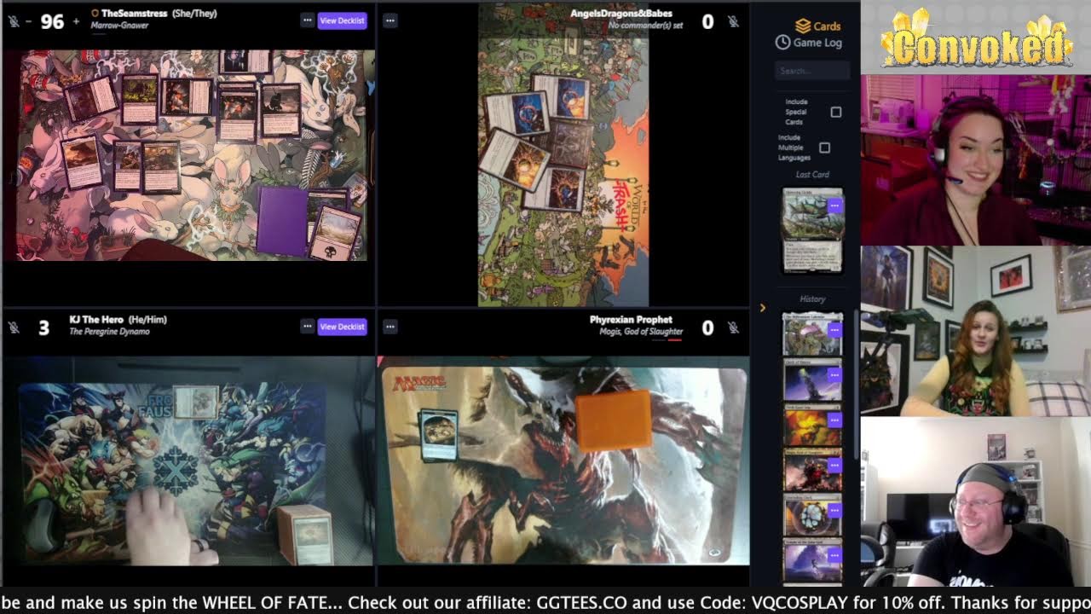The height and width of the screenshot is (614, 1091).
Task: Open options on sixth History card
Action: click(834, 555)
